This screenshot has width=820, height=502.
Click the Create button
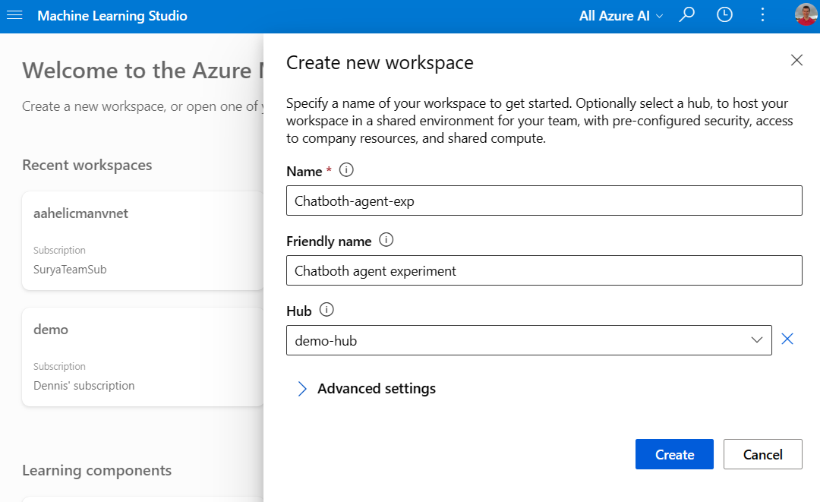click(674, 453)
